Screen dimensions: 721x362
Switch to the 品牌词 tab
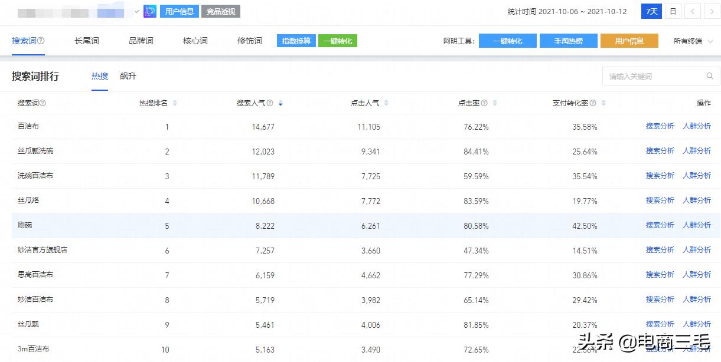(x=141, y=41)
